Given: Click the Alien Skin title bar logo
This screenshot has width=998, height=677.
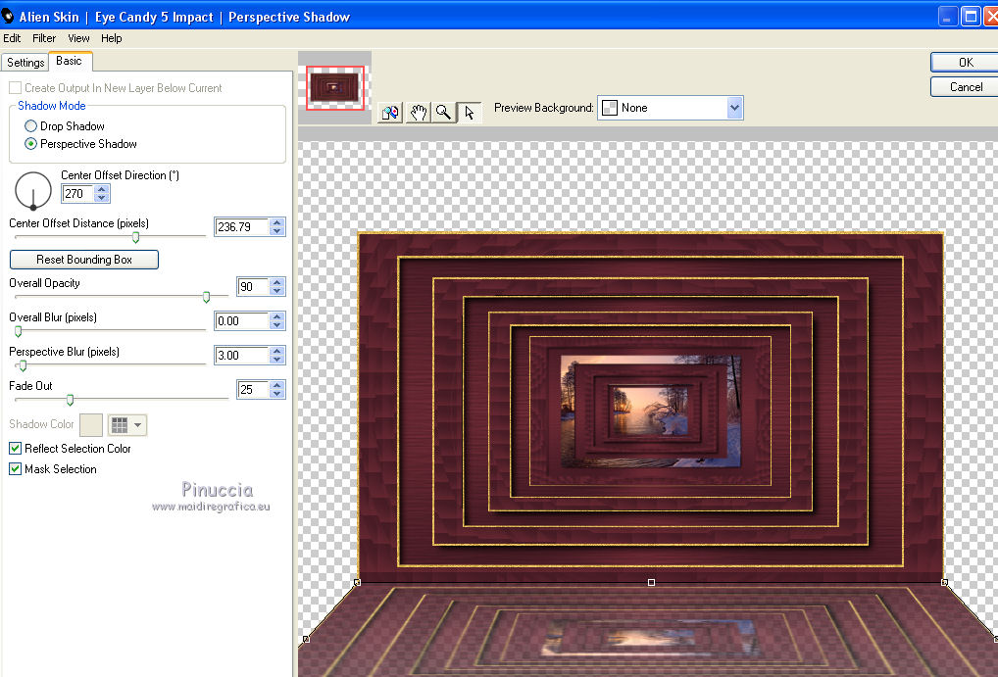Looking at the screenshot, I should click(8, 16).
